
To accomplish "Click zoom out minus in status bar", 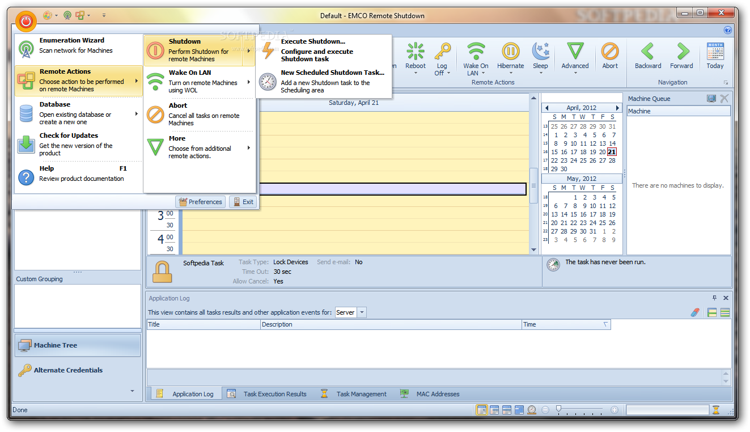I will pos(545,410).
